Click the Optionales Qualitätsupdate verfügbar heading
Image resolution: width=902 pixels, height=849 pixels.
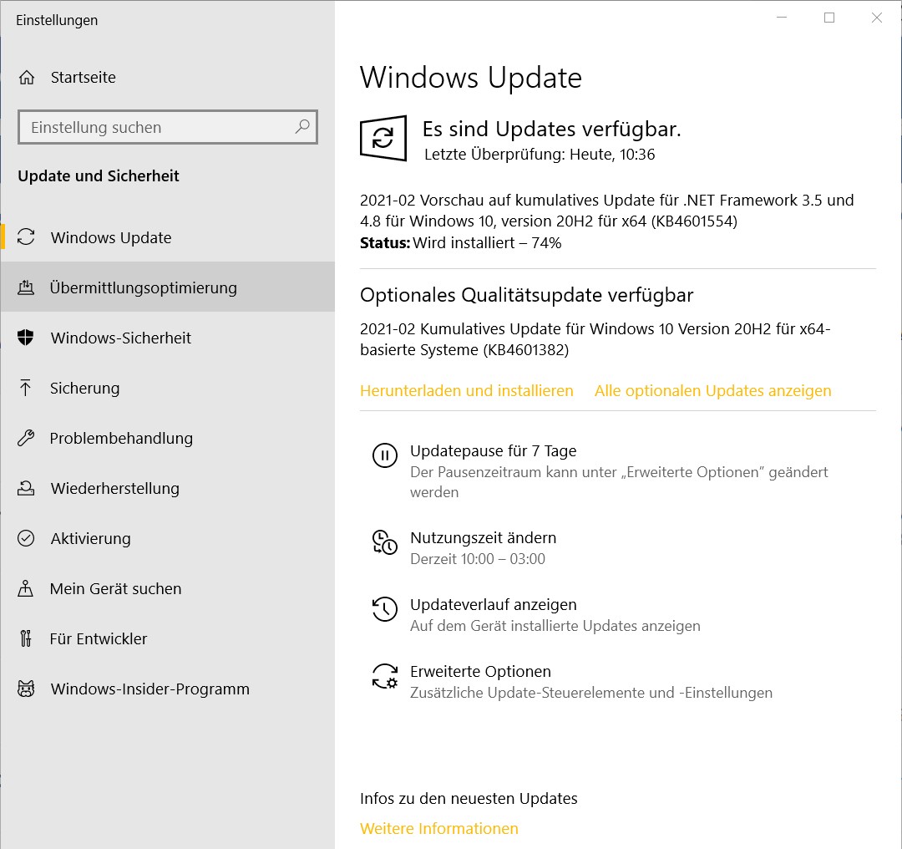526,295
